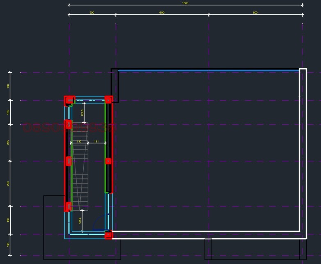Click the 300 horizontal dimension label
The height and width of the screenshot is (264, 321).
[92, 13]
